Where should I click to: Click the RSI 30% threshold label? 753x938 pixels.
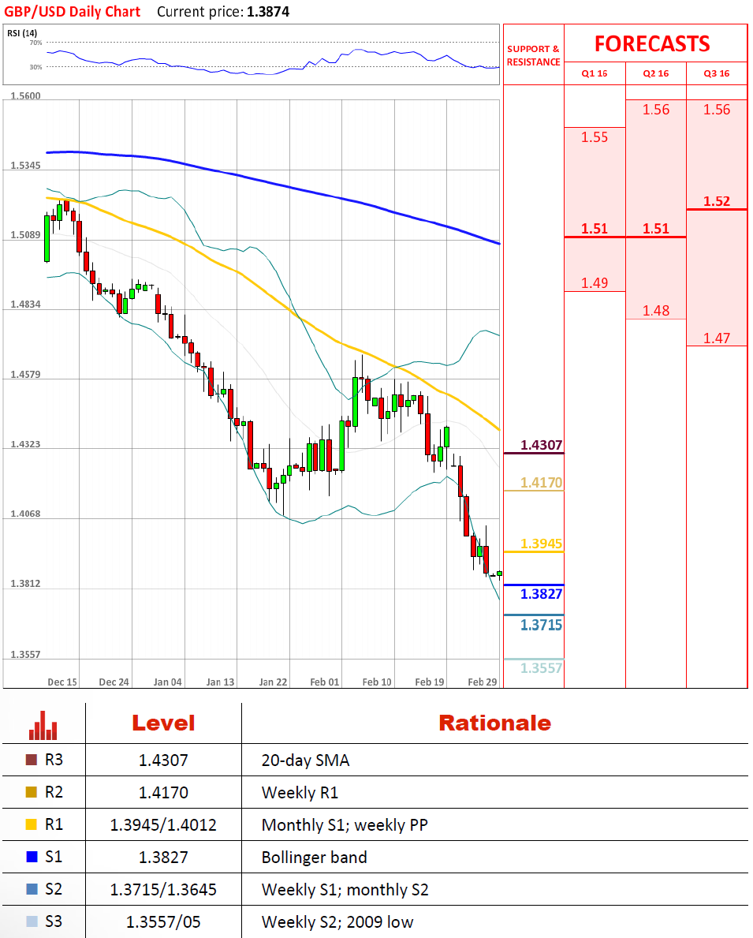[36, 67]
